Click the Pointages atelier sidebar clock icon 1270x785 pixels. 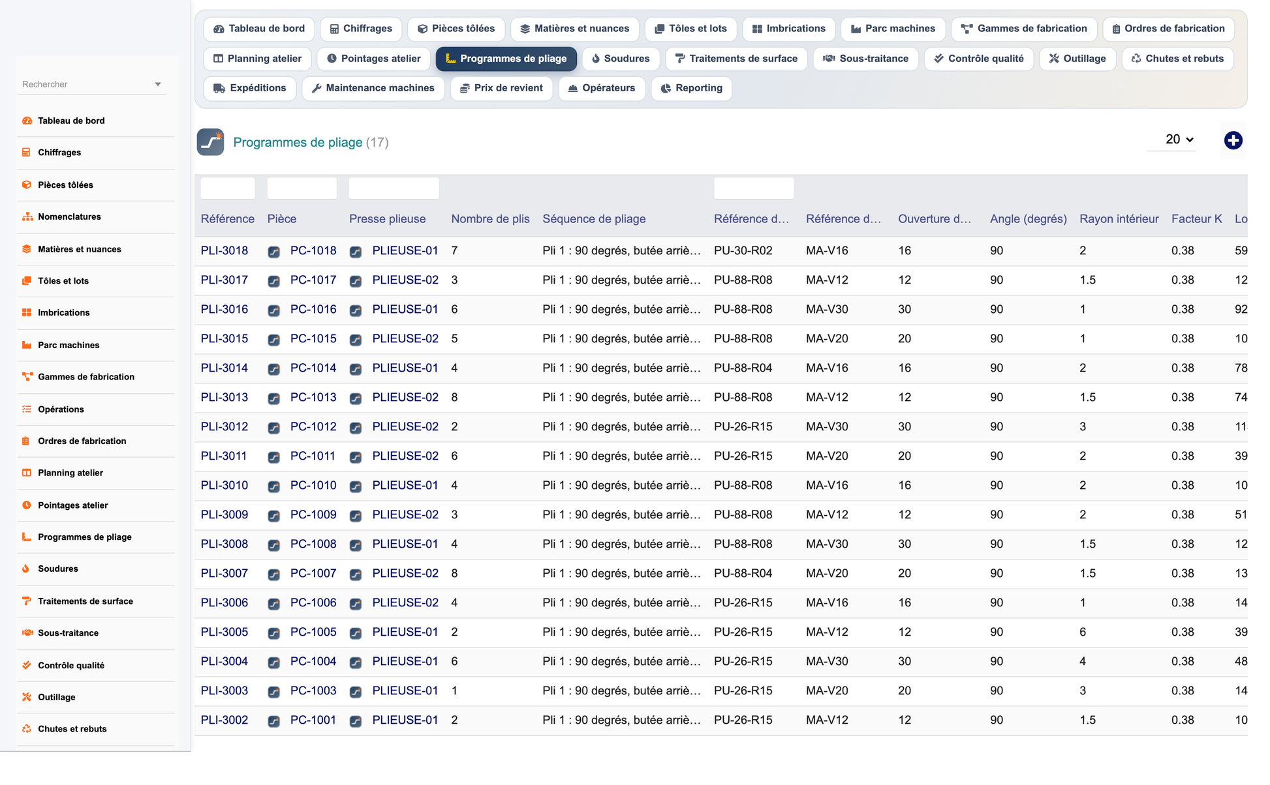(27, 505)
